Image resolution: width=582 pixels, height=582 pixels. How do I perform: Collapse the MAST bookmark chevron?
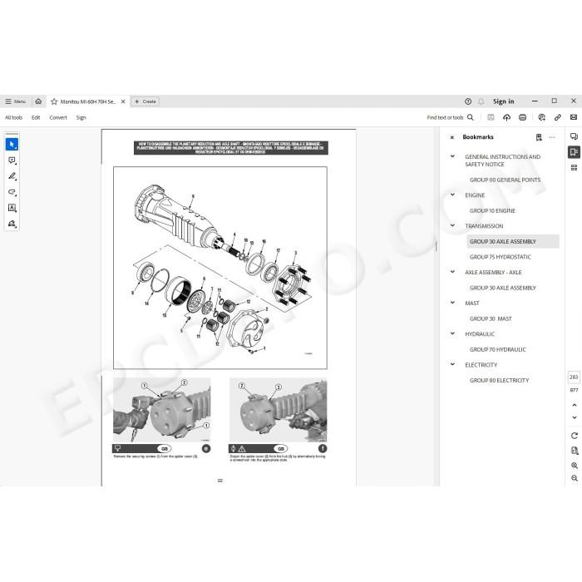[452, 303]
